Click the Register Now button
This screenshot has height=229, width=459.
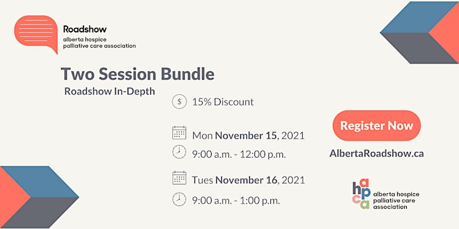[377, 125]
